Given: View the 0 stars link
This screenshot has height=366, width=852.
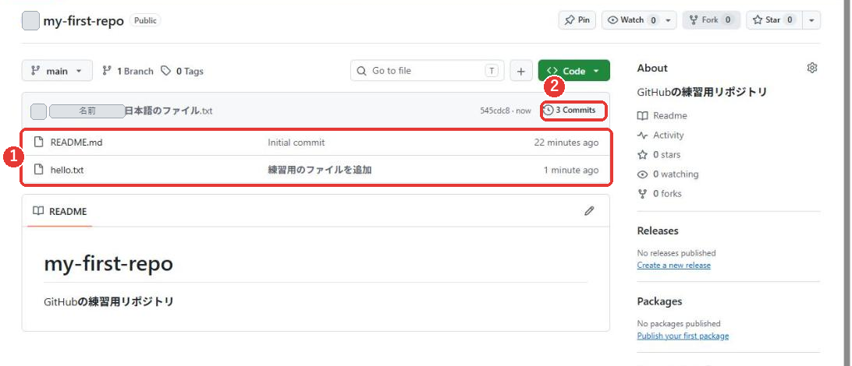Looking at the screenshot, I should pyautogui.click(x=667, y=154).
